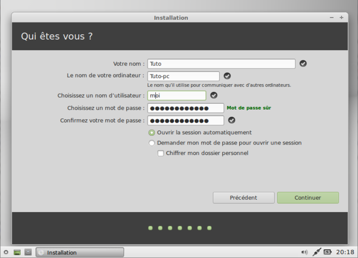Open the menu gear icon in the taskbar
The width and height of the screenshot is (358, 258).
tap(6, 252)
